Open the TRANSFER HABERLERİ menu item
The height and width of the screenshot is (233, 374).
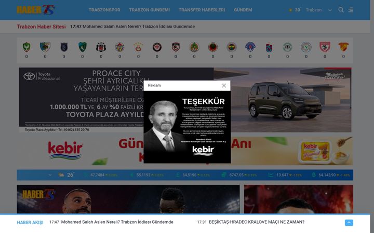(202, 10)
